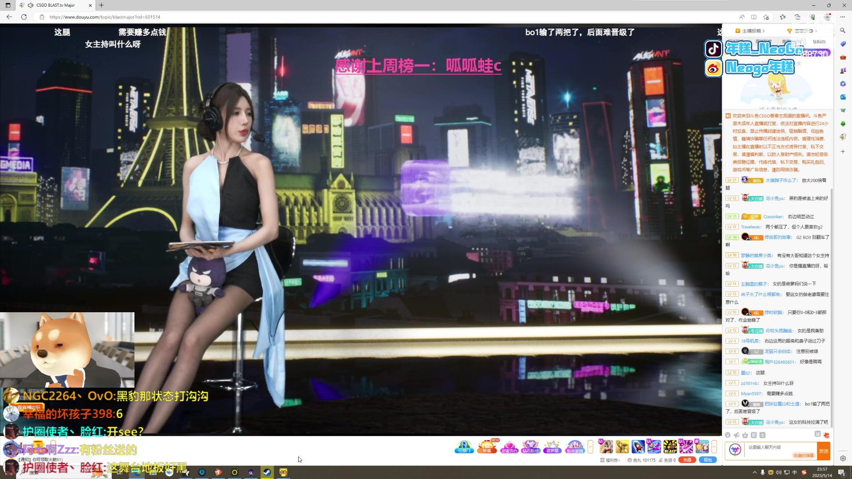Toggle Read aloud in the address bar
Image resolution: width=852 pixels, height=479 pixels.
(742, 17)
